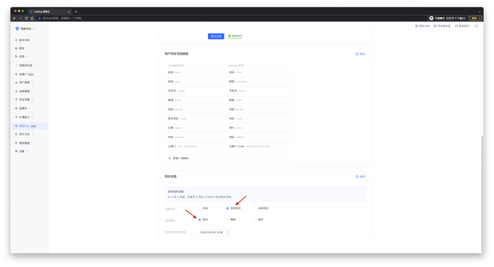The image size is (494, 267).
Task: Click the browser back arrow
Action: (x=14, y=18)
